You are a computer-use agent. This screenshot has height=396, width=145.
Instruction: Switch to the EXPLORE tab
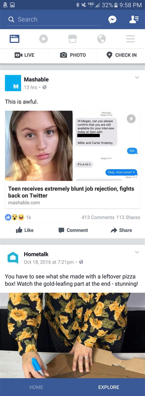pyautogui.click(x=109, y=387)
